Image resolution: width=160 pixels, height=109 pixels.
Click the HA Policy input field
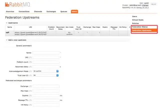click(x=46, y=105)
